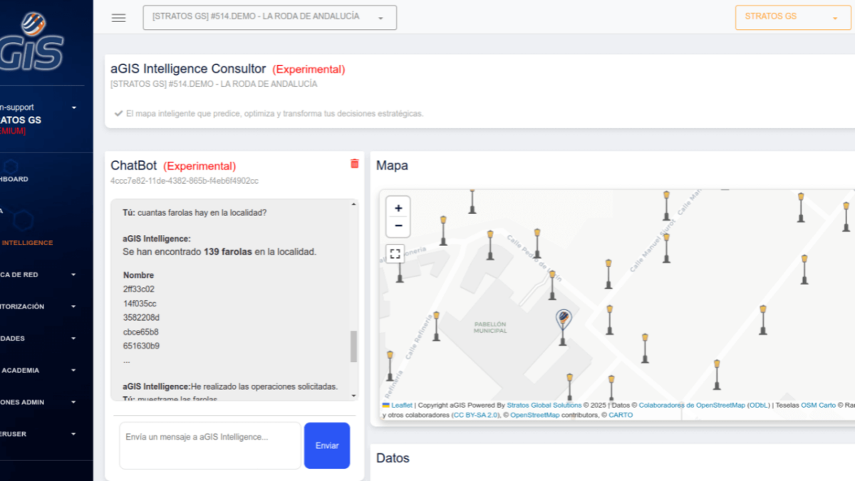Click the farola name 14f035cc

coord(139,304)
